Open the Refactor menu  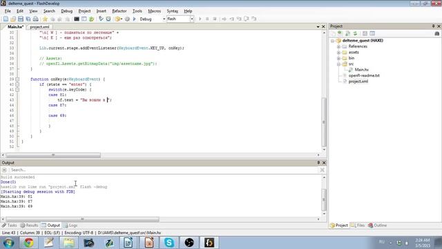coord(119,11)
